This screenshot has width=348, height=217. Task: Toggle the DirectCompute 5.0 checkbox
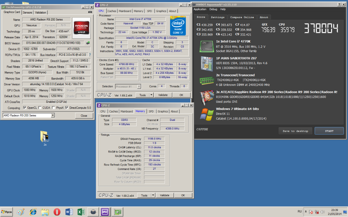click(66, 108)
